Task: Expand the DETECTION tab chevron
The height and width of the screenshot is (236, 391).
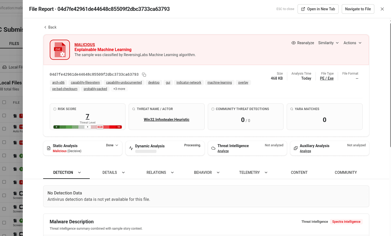Action: click(79, 173)
